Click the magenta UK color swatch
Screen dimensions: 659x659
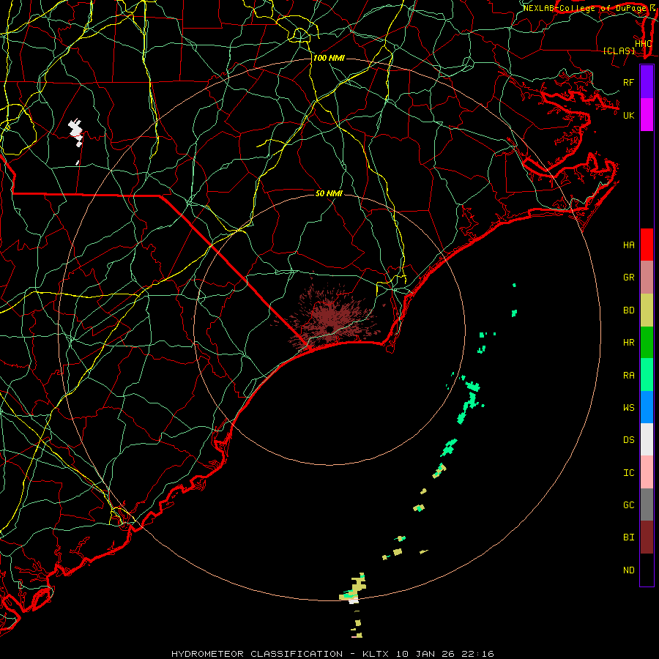[x=647, y=115]
